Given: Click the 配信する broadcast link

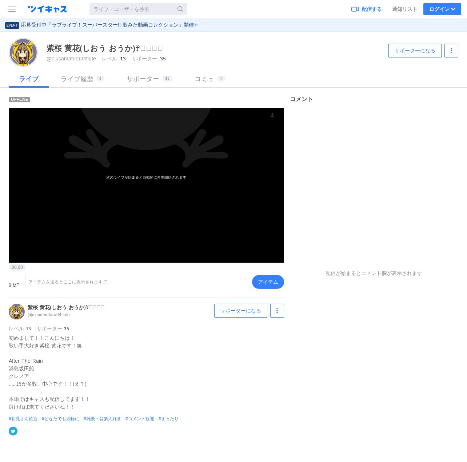Looking at the screenshot, I should (x=367, y=9).
